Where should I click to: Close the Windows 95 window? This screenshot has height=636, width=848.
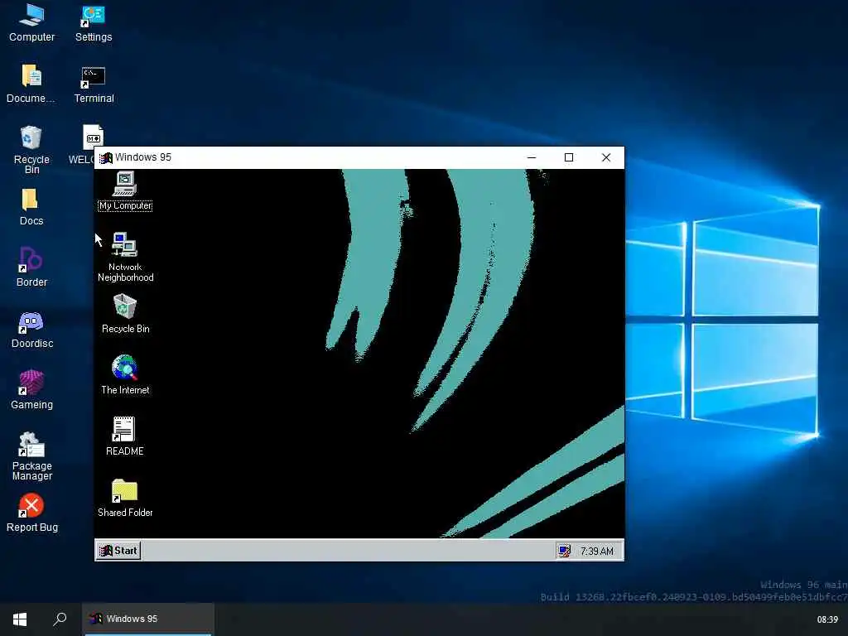pyautogui.click(x=606, y=157)
